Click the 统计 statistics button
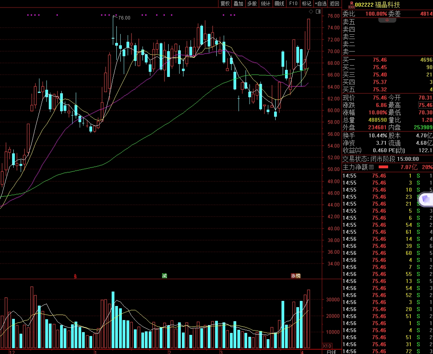The height and width of the screenshot is (354, 433). (266, 4)
